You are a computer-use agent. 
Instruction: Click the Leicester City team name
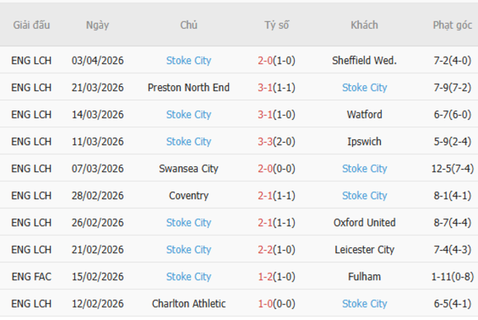[x=364, y=249]
